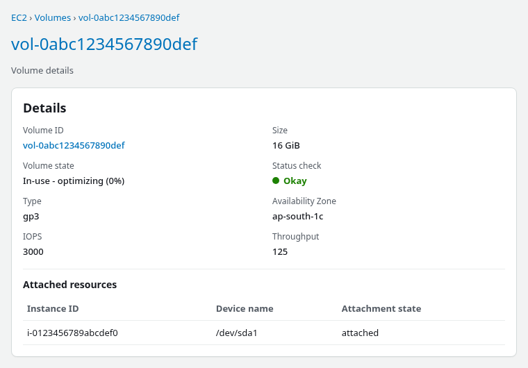Click the 'Throughput' field label
528x368 pixels.
click(296, 237)
